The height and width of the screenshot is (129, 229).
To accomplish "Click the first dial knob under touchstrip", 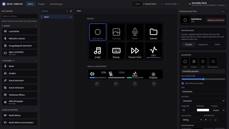I will (x=97, y=84).
